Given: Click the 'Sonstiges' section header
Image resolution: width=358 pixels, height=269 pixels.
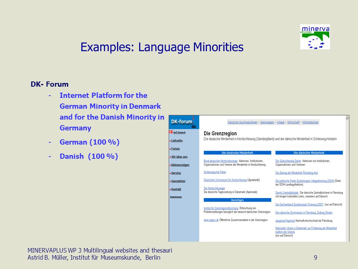Looking at the screenshot, I should [x=238, y=200].
